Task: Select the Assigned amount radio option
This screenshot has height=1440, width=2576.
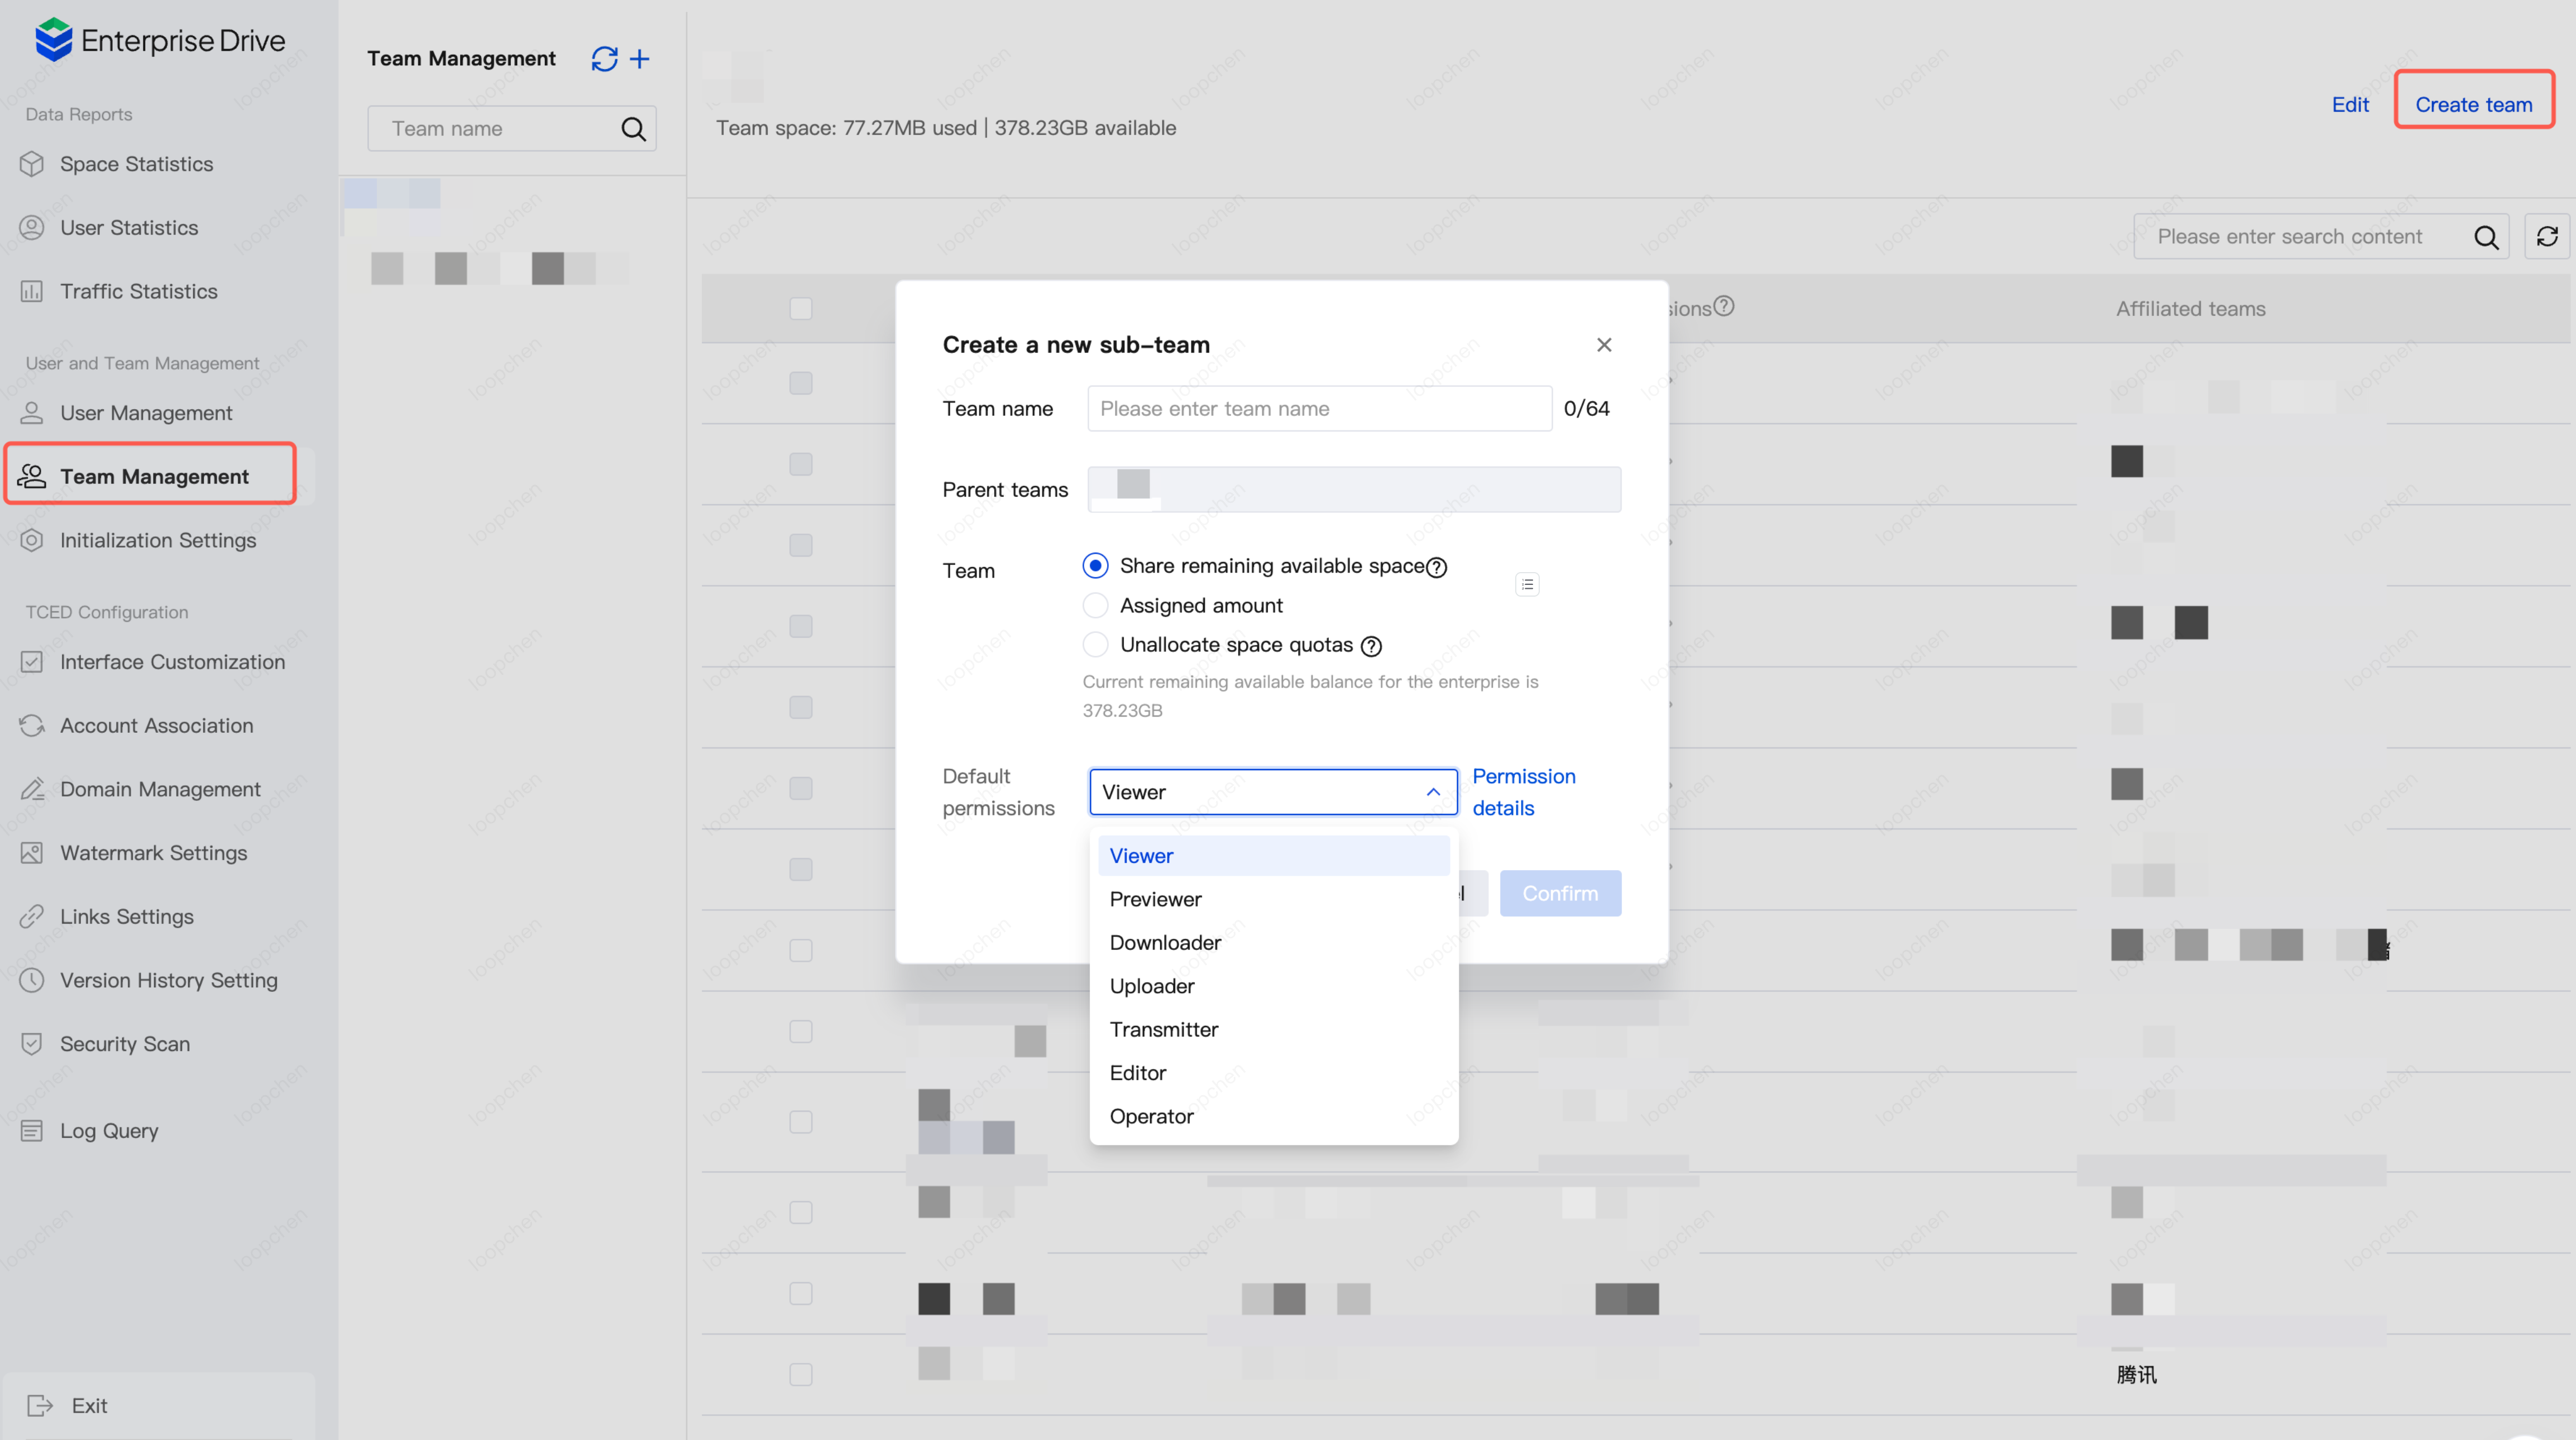Action: [1096, 606]
